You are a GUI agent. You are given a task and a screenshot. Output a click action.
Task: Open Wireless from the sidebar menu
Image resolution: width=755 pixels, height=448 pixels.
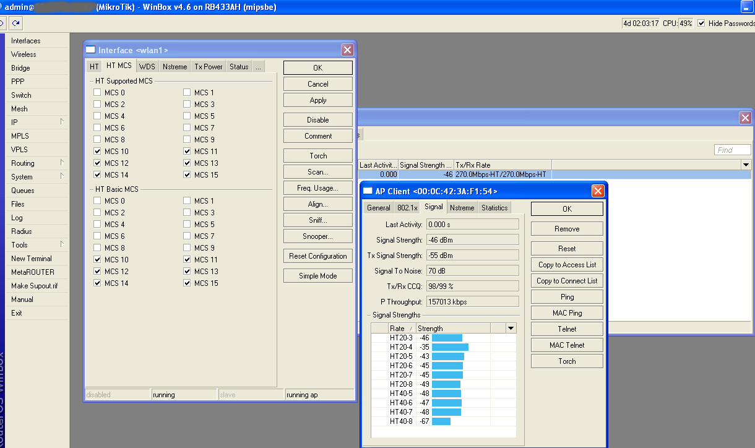point(24,54)
